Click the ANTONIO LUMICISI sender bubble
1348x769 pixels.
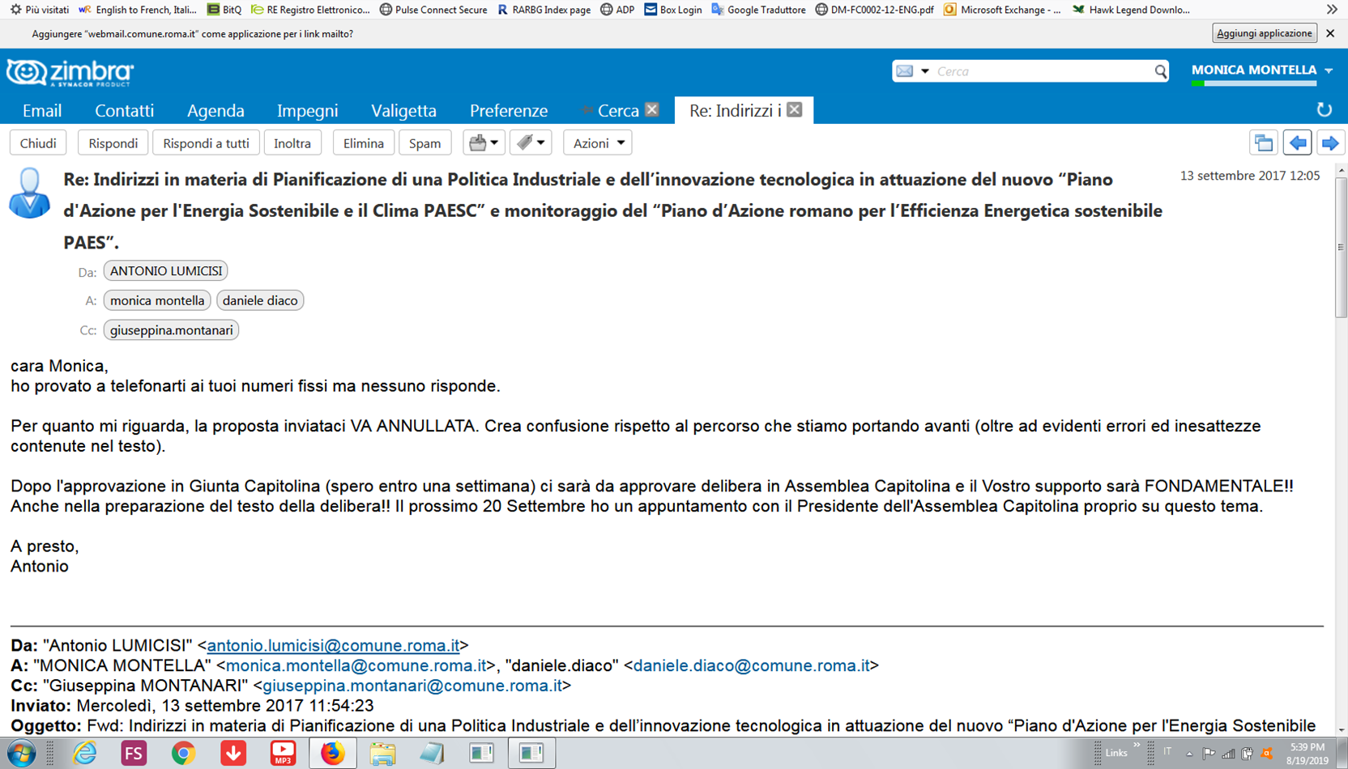pyautogui.click(x=165, y=271)
